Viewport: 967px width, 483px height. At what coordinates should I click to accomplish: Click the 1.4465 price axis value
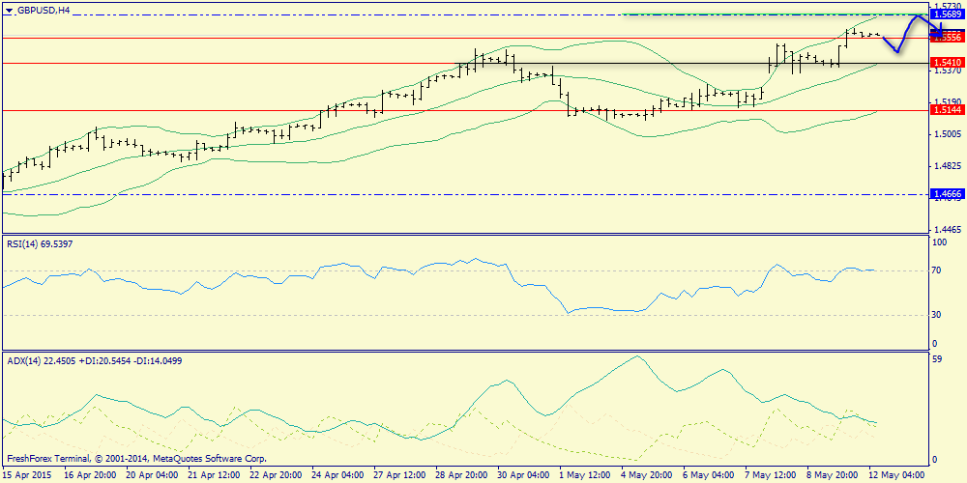click(x=948, y=229)
